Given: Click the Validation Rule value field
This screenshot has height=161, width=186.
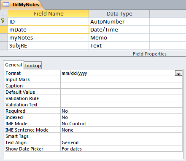Looking at the screenshot, I should click(x=121, y=98).
